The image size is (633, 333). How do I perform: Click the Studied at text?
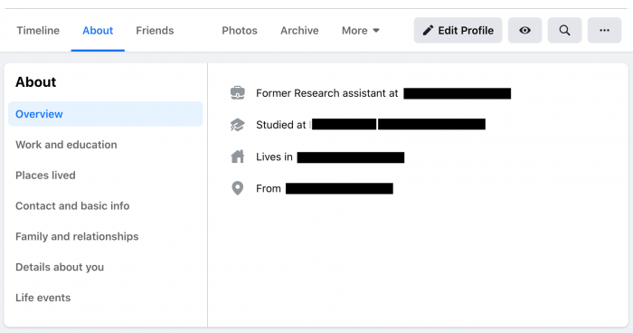coord(281,125)
